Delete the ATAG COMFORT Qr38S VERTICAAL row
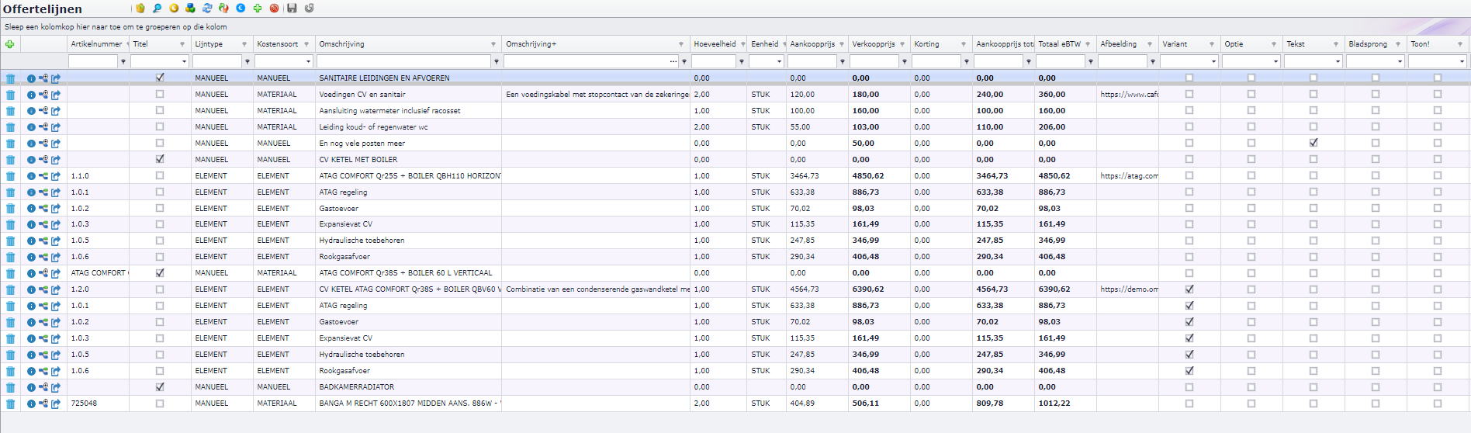 (10, 273)
